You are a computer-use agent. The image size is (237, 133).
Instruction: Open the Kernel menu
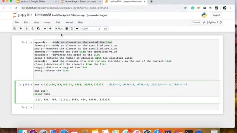click(69, 22)
